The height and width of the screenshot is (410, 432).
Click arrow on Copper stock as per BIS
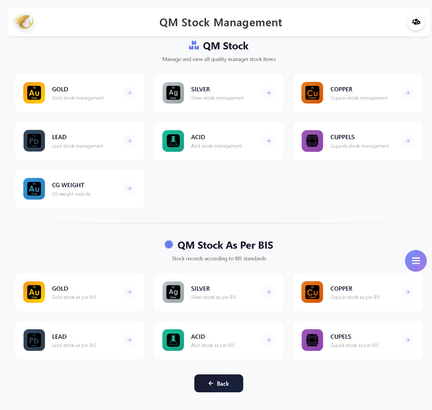(x=408, y=292)
